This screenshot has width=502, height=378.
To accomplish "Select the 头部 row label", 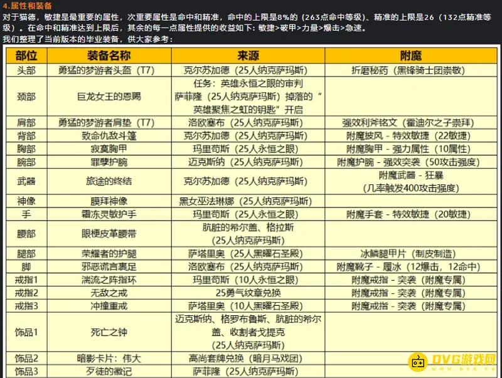I will (26, 70).
